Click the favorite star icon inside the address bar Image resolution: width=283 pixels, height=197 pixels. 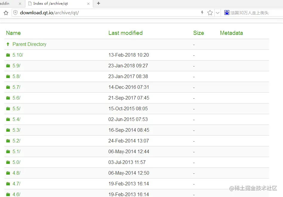210,13
